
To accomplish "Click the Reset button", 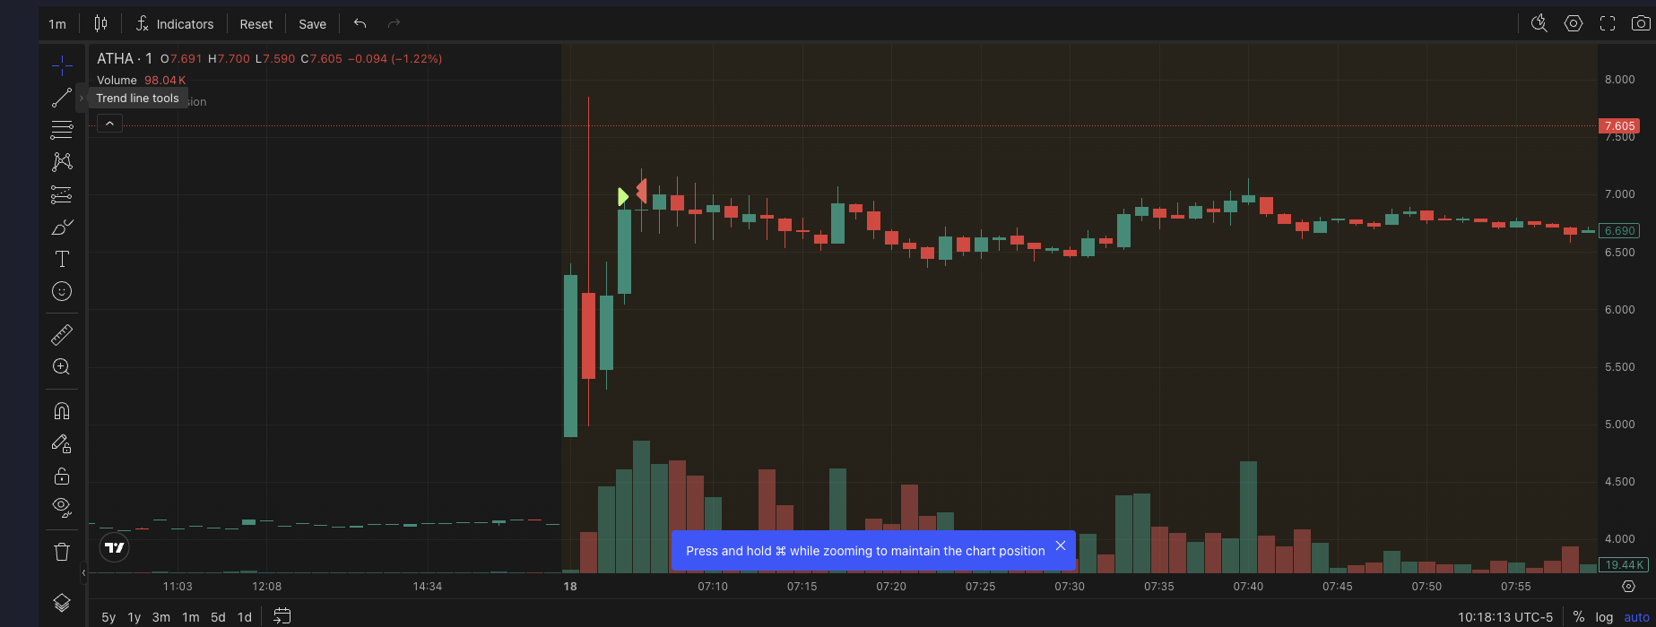I will point(256,24).
